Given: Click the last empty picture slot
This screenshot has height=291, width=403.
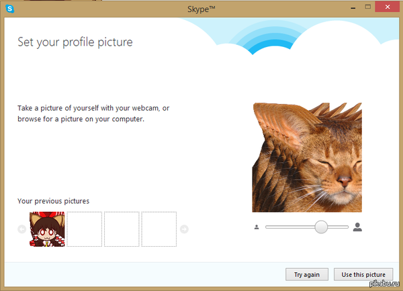Looking at the screenshot, I should pyautogui.click(x=159, y=229).
